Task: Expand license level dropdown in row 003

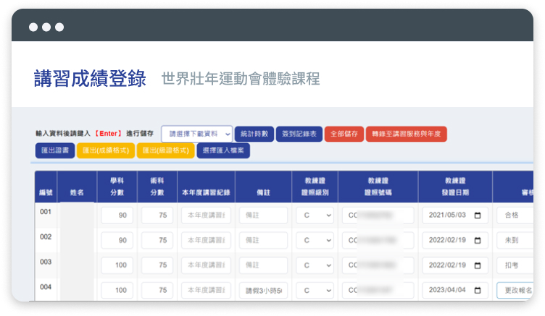Action: (x=315, y=265)
